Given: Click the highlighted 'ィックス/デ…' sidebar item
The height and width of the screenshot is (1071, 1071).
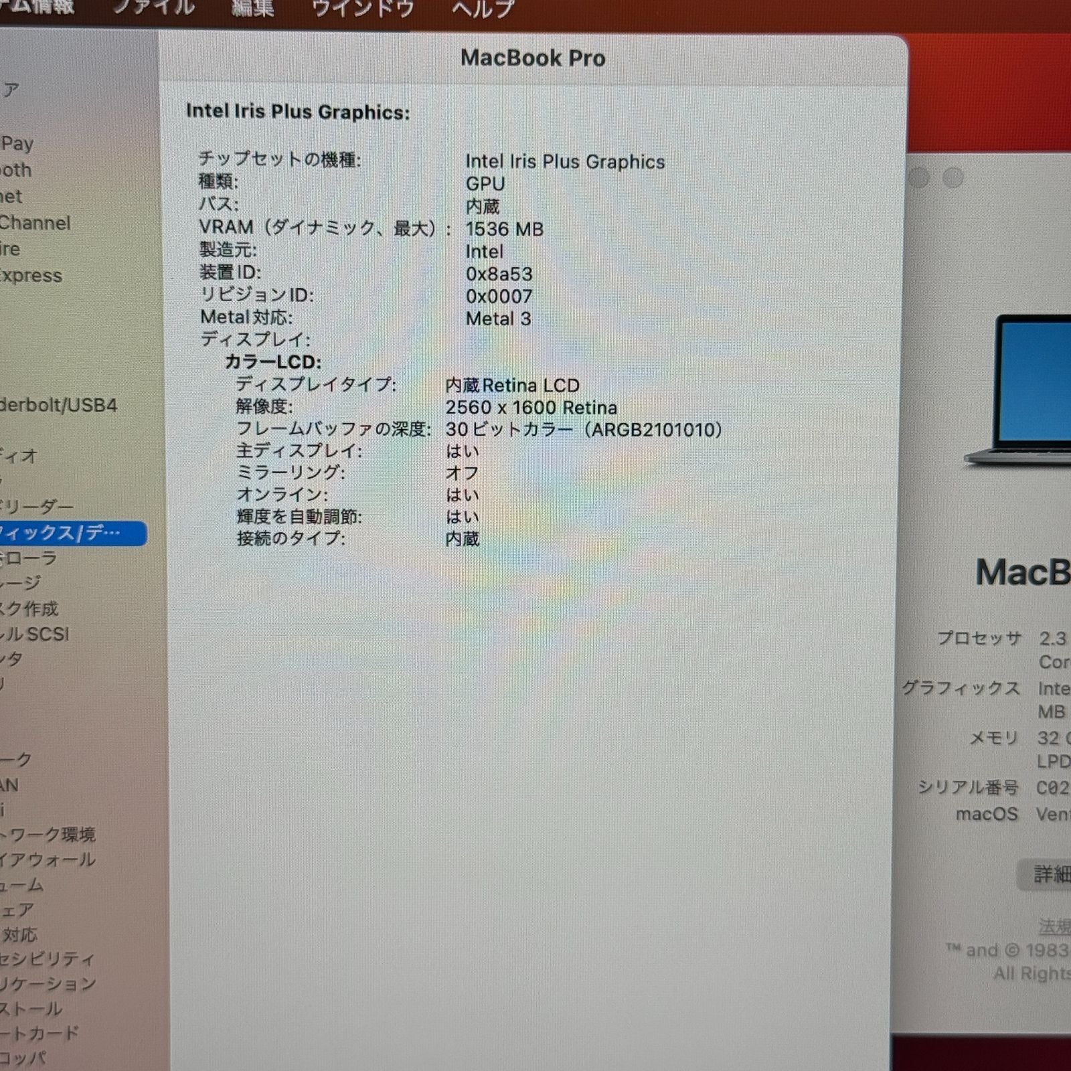Looking at the screenshot, I should (72, 533).
